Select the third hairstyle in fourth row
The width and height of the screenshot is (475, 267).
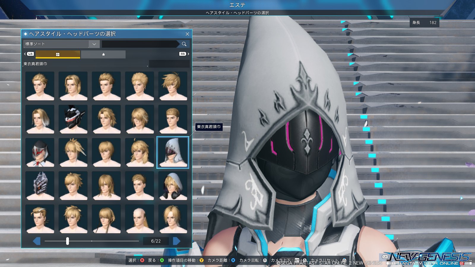point(106,185)
